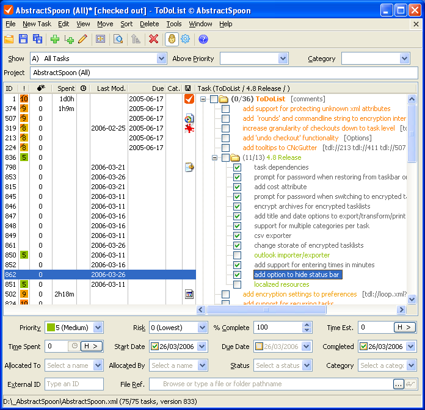Sort by the 'Spent' column header
This screenshot has width=425, height=410.
coord(64,88)
